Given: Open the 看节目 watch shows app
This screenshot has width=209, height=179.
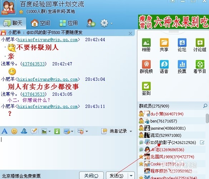Looking at the screenshot, I should point(200,67).
